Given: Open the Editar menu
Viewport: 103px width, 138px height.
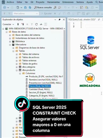Looking at the screenshot, I should (19, 2).
